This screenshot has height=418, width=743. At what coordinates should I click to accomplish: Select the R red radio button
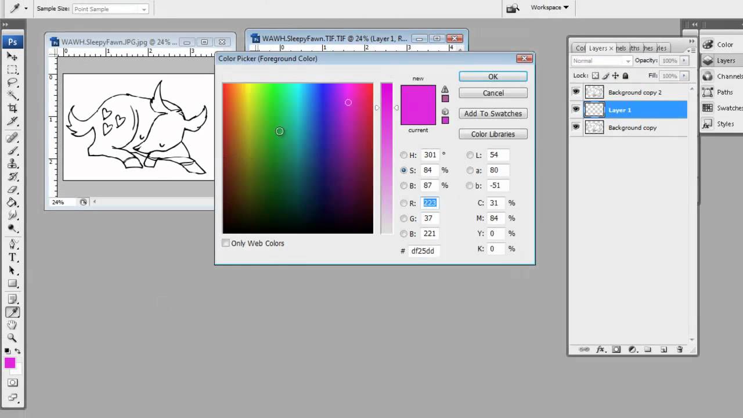403,203
